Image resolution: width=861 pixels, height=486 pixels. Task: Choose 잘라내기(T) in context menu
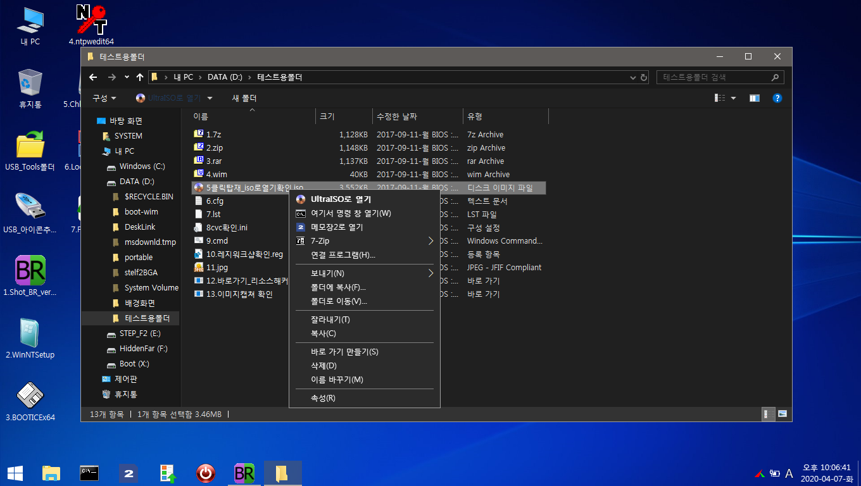click(x=364, y=320)
